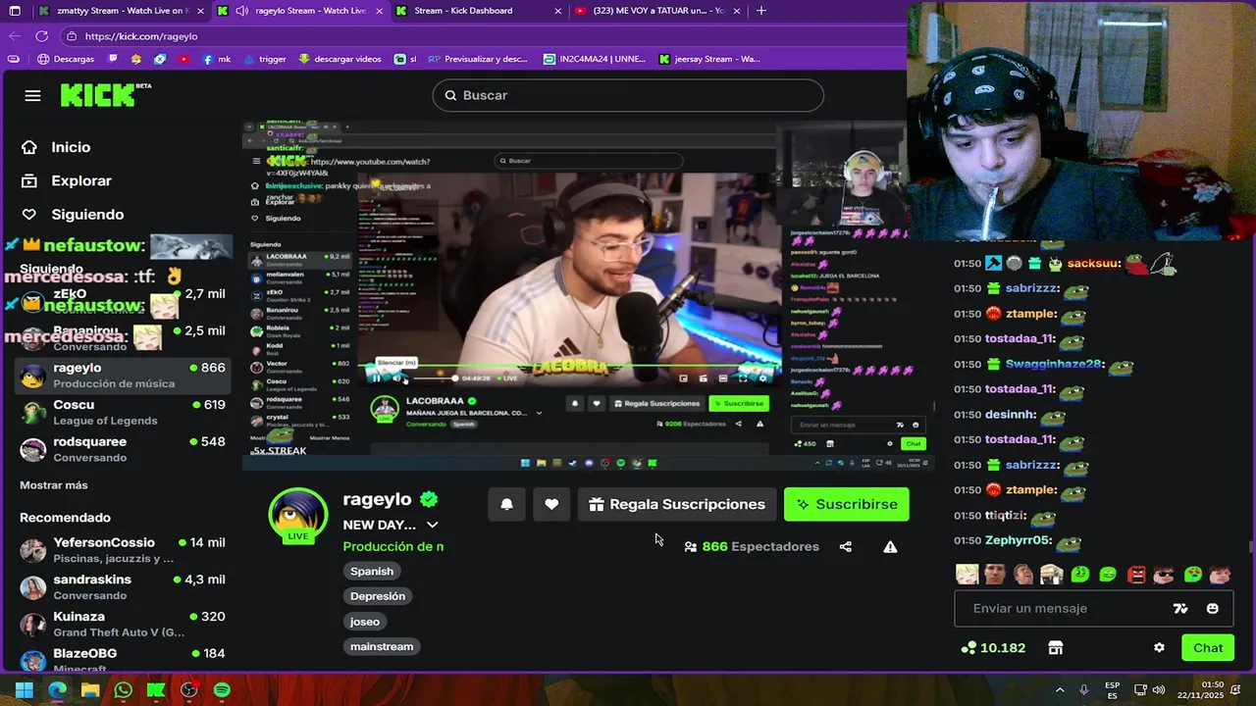The height and width of the screenshot is (706, 1256).
Task: Insert the angry red face emote
Action: (1136, 575)
